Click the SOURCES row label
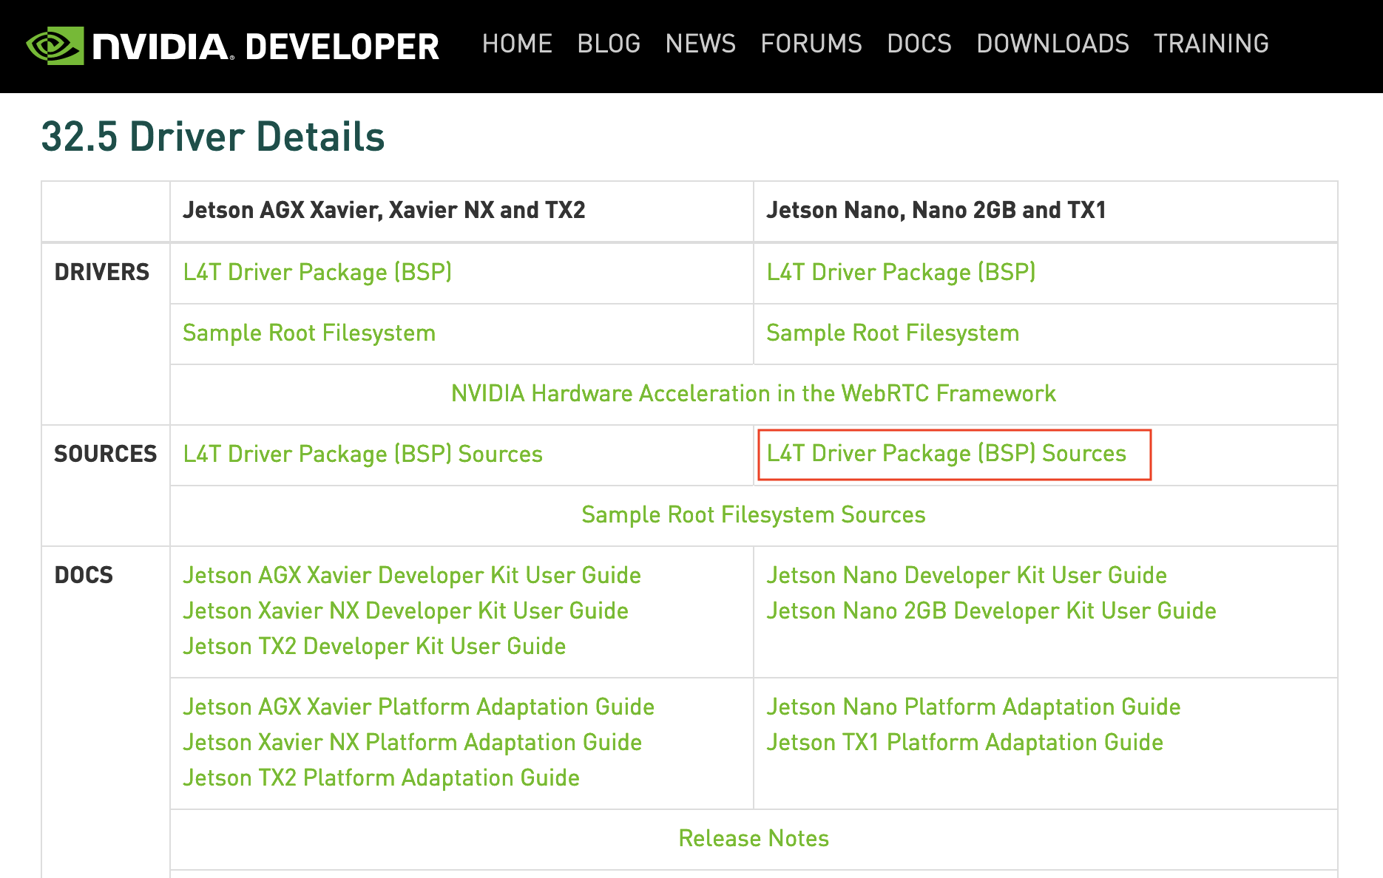Image resolution: width=1383 pixels, height=878 pixels. tap(106, 454)
